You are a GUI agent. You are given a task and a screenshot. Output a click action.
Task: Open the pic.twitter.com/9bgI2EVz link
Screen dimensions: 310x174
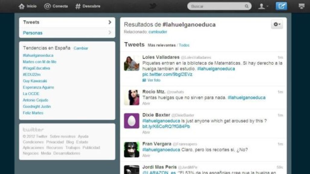(x=167, y=74)
